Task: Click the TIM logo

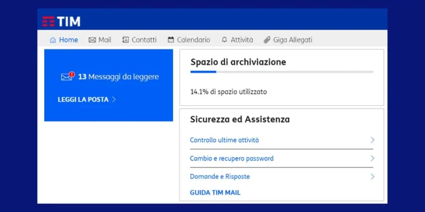Action: pyautogui.click(x=61, y=22)
